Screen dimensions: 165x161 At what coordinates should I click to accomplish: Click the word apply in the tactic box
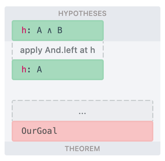(31, 50)
